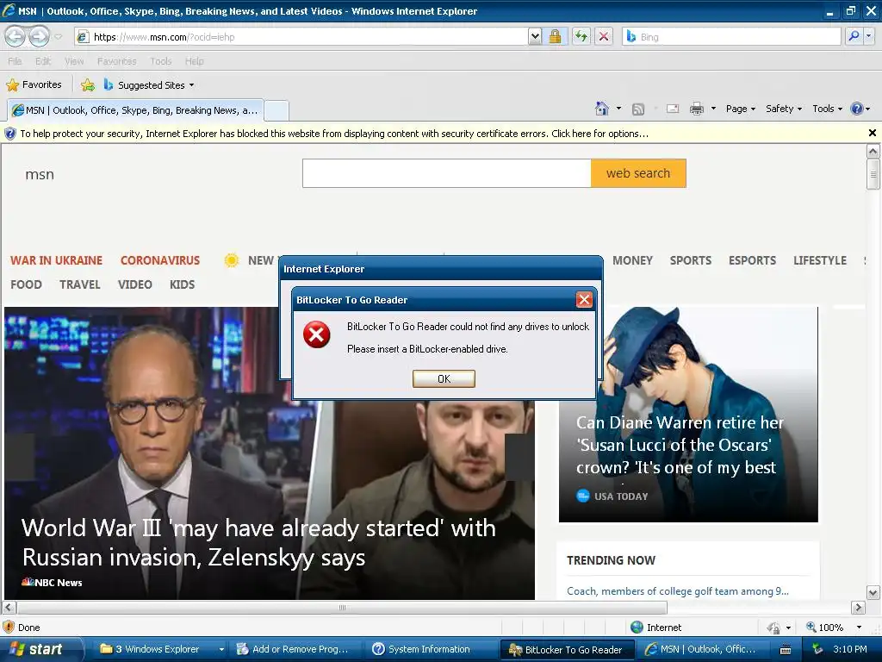Screen dimensions: 882x662
Task: Expand the address bar history dropdown
Action: click(x=535, y=37)
